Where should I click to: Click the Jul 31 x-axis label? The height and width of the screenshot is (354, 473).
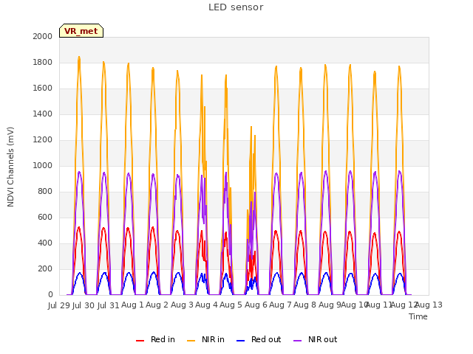109,305
